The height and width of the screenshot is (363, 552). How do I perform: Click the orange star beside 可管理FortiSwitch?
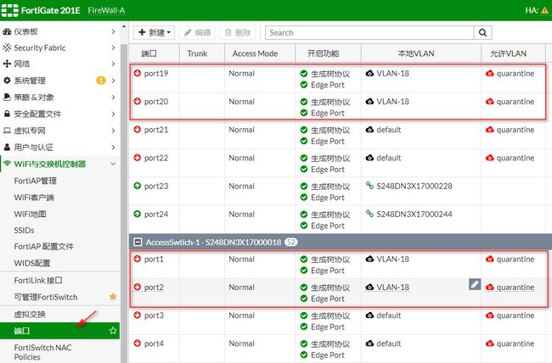click(x=113, y=297)
